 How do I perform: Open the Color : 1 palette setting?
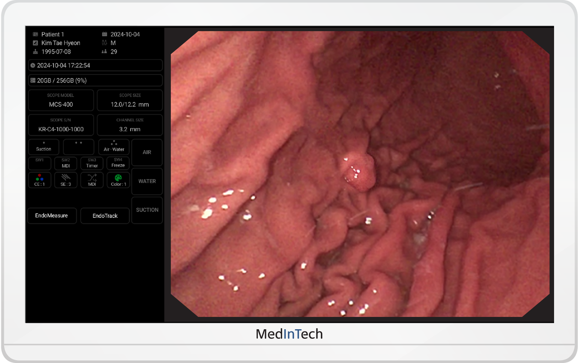(118, 180)
